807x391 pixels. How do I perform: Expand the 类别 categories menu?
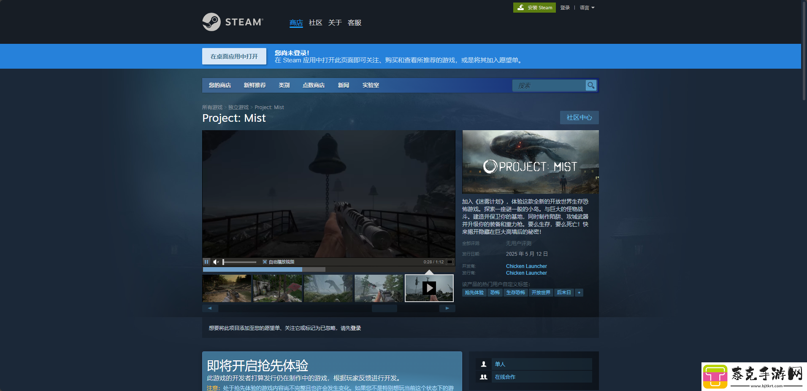click(x=284, y=85)
